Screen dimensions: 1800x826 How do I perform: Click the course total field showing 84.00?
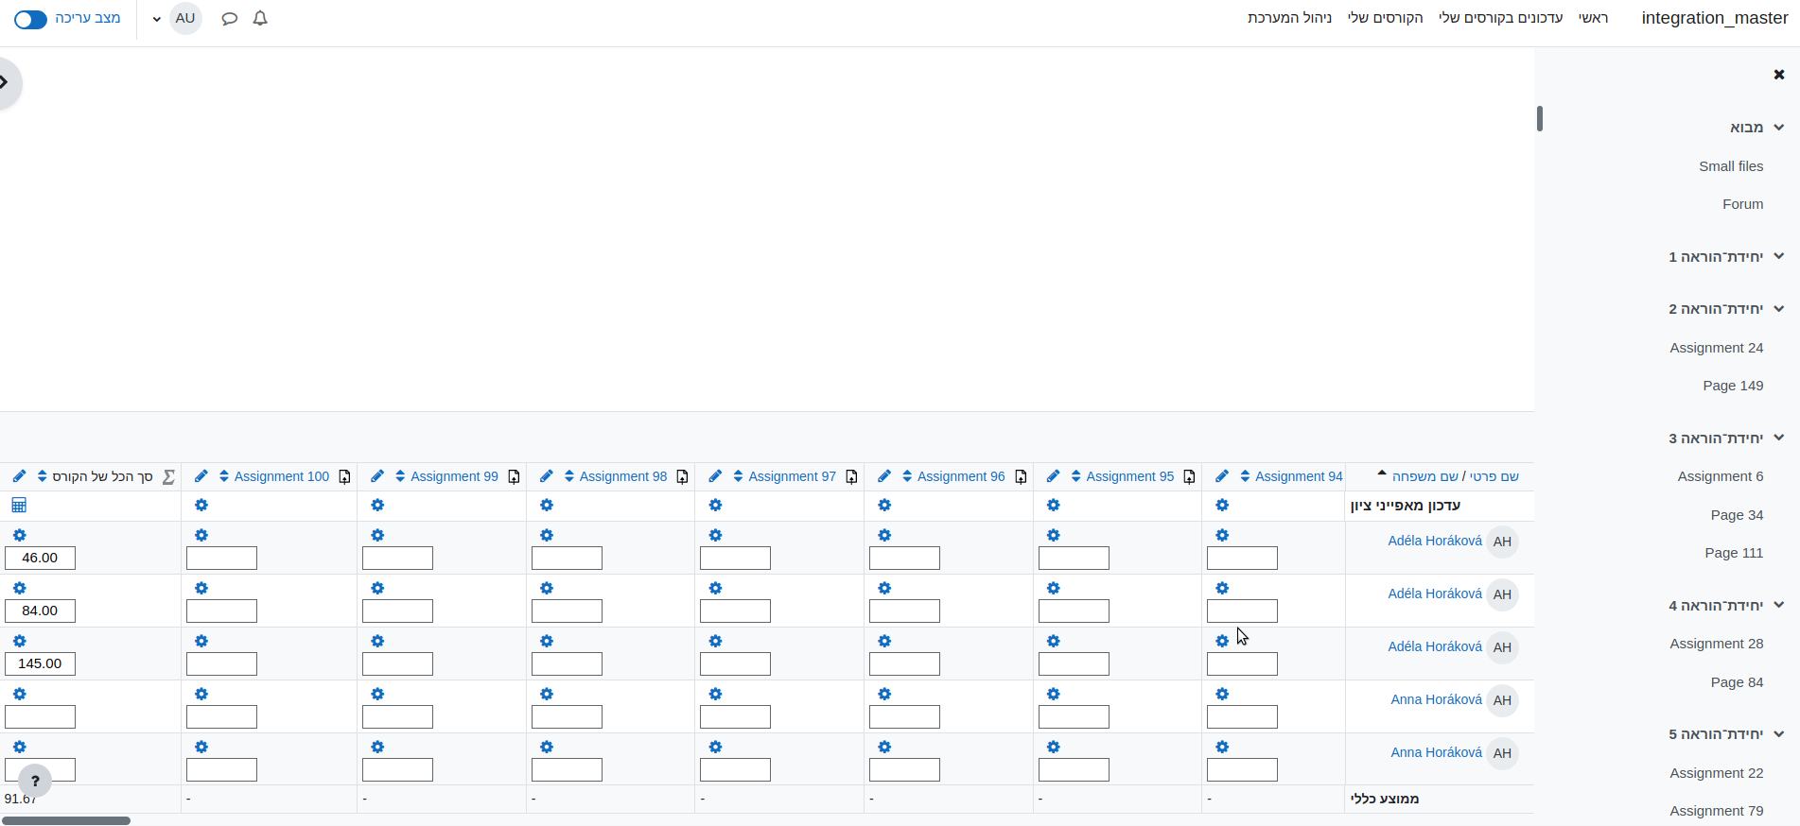pos(40,611)
